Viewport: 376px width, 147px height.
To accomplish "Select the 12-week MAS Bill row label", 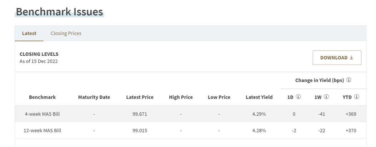I will point(42,131).
